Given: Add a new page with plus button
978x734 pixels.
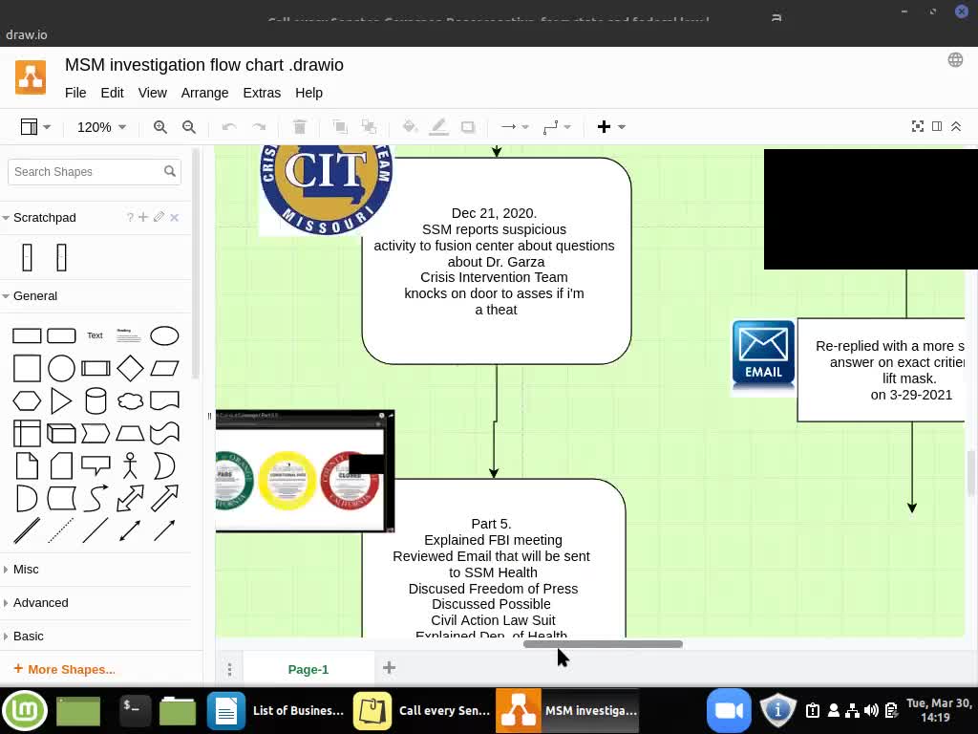Looking at the screenshot, I should coord(390,668).
